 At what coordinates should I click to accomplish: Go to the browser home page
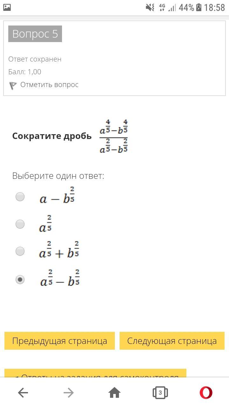point(114,393)
